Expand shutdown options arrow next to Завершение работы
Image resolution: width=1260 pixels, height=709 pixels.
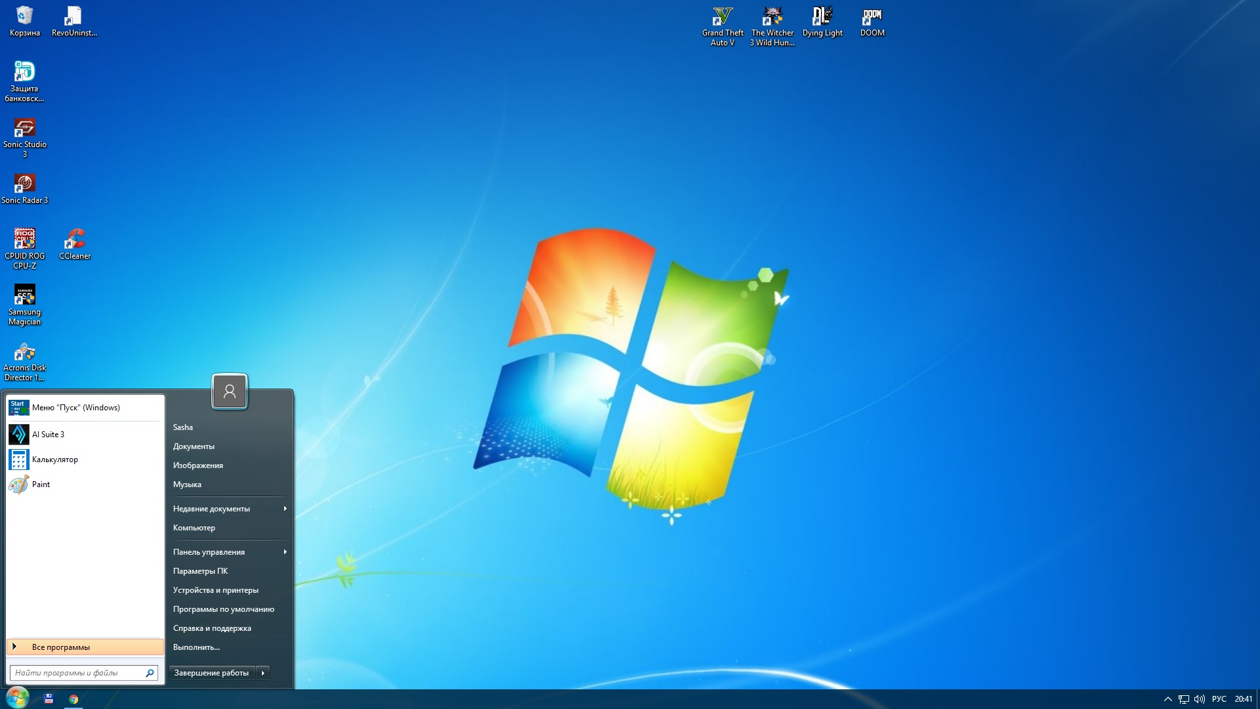(x=263, y=673)
